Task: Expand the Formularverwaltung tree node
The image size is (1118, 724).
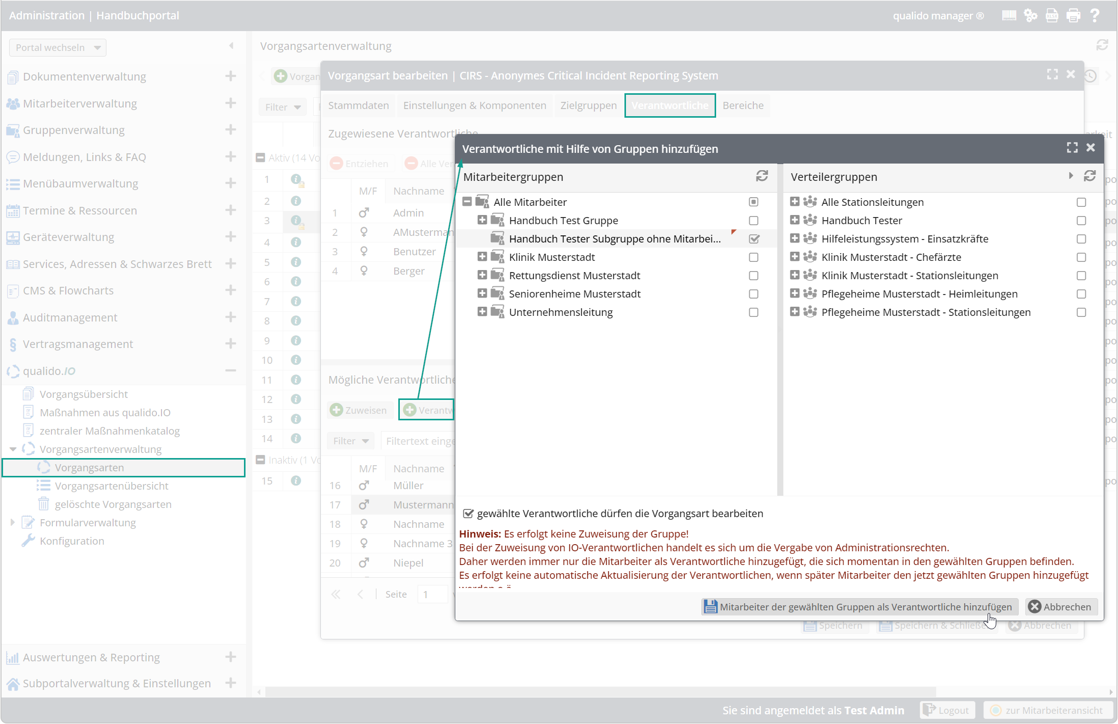Action: tap(13, 522)
